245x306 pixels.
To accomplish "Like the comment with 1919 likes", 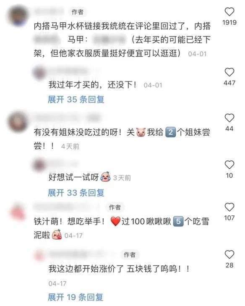I will pos(229,12).
